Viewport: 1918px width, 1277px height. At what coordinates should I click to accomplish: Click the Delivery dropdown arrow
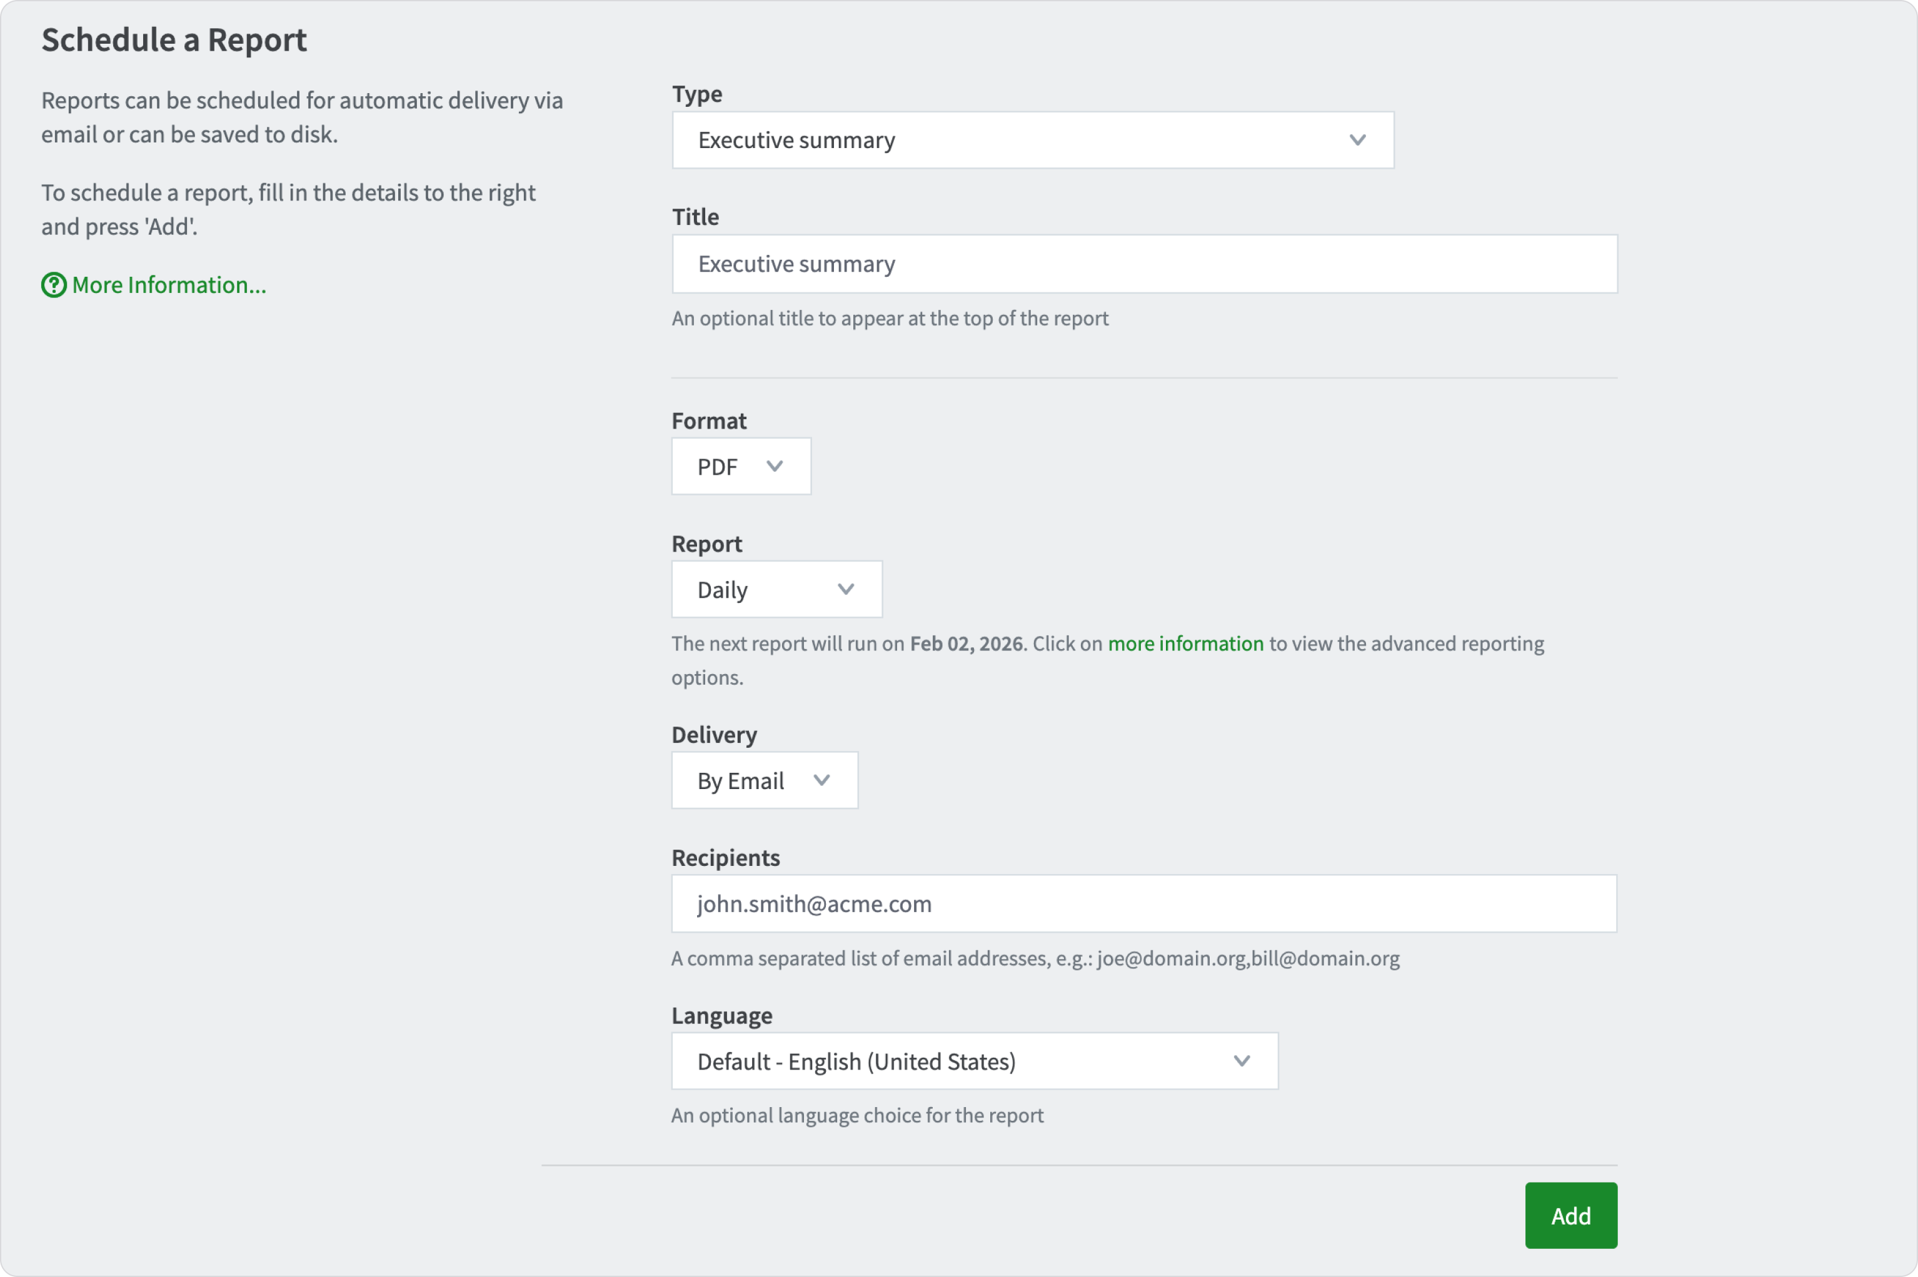822,780
